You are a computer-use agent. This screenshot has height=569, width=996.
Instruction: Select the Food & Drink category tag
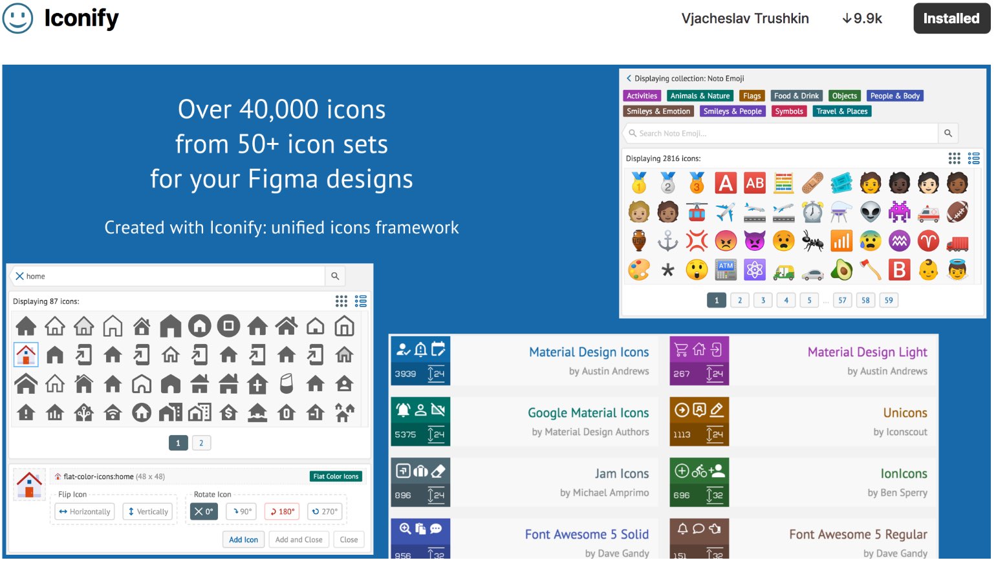(796, 96)
